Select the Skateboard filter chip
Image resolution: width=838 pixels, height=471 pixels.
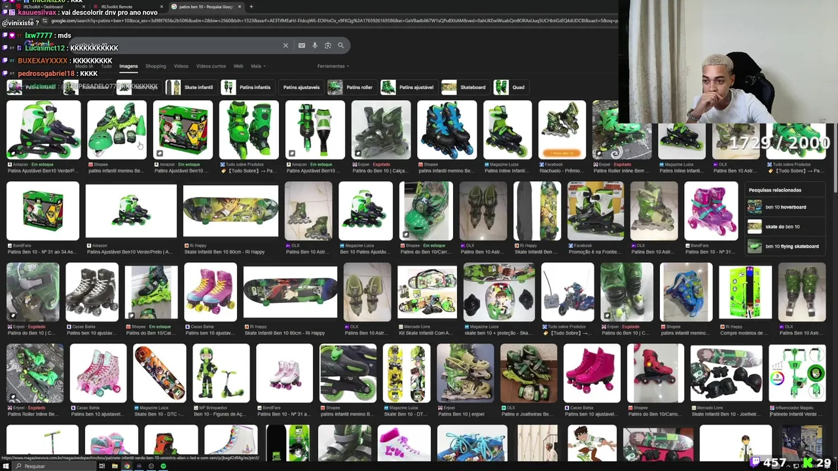(465, 87)
